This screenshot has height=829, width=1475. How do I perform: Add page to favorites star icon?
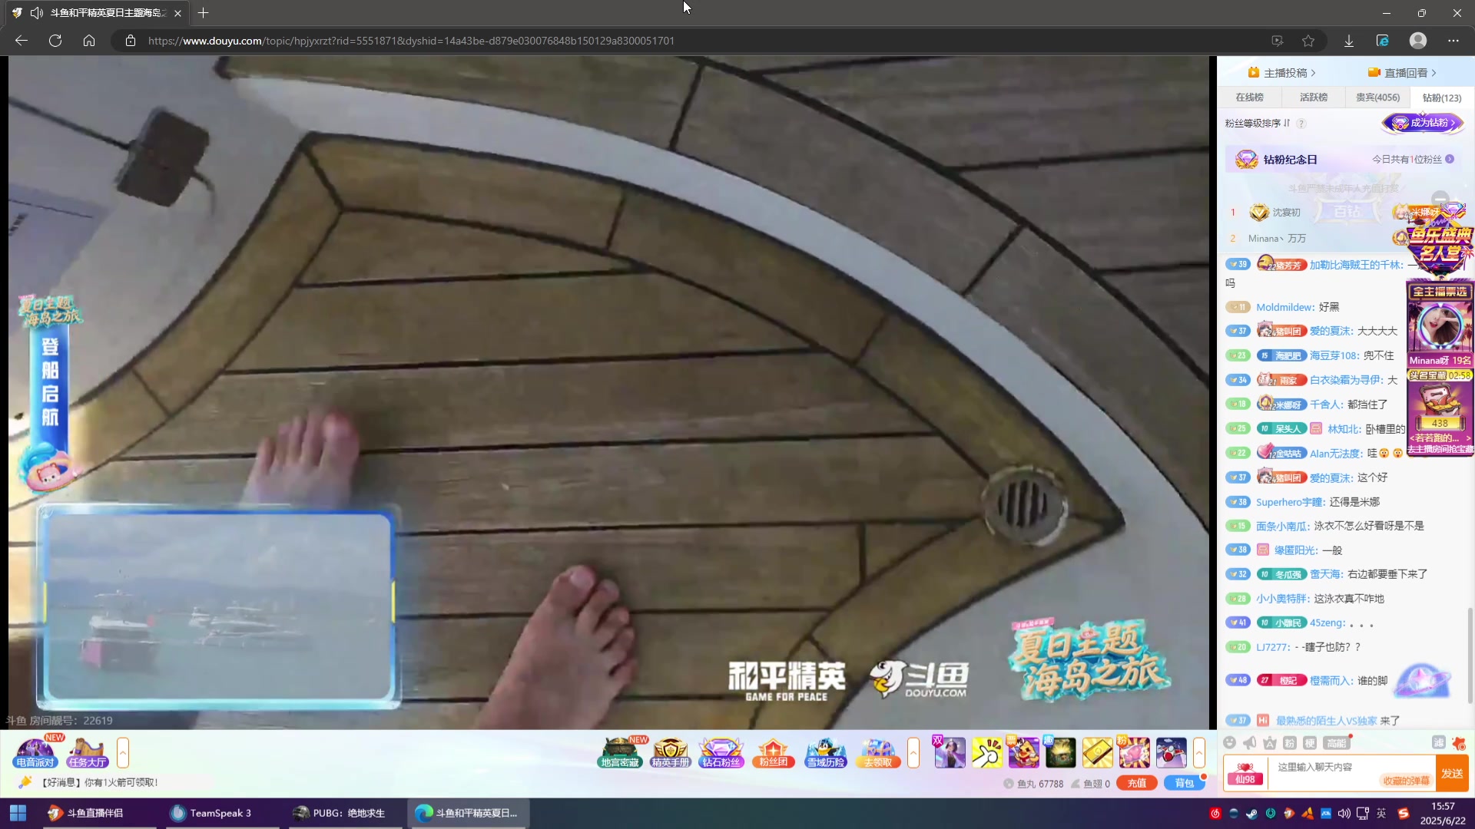tap(1308, 41)
